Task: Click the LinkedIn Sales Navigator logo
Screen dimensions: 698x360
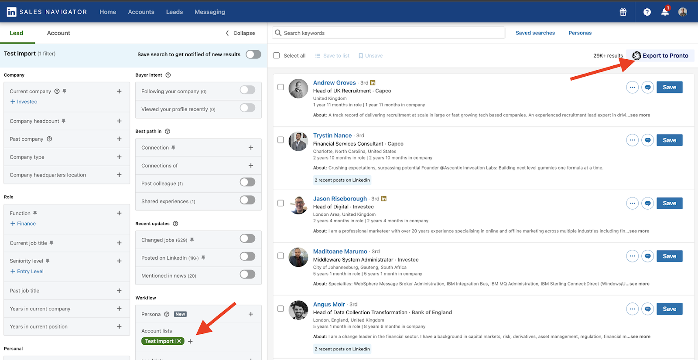Action: tap(46, 12)
